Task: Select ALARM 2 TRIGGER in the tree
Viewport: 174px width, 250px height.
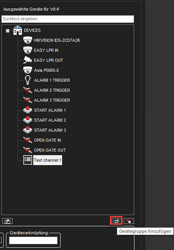Action: click(x=52, y=90)
